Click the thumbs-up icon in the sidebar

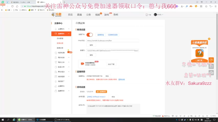pyautogui.click(x=56, y=86)
